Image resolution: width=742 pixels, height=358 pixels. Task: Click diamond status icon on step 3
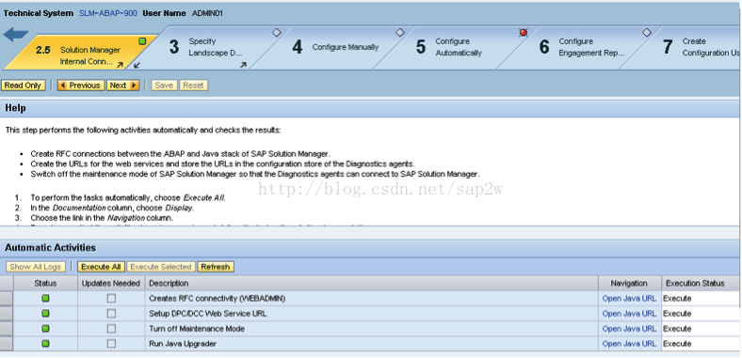(277, 32)
